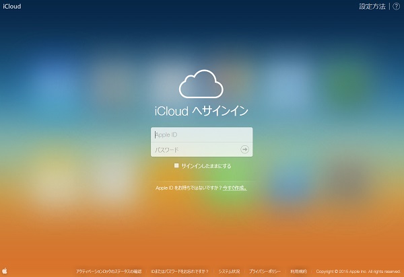Screen dimensions: 404x277
Task: Click the 今すぐ作成 link
Action: (x=235, y=188)
